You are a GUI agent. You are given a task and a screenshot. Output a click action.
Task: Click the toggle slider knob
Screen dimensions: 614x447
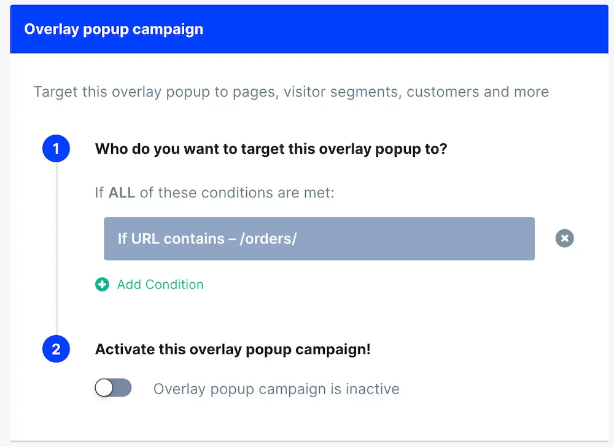[x=106, y=388]
